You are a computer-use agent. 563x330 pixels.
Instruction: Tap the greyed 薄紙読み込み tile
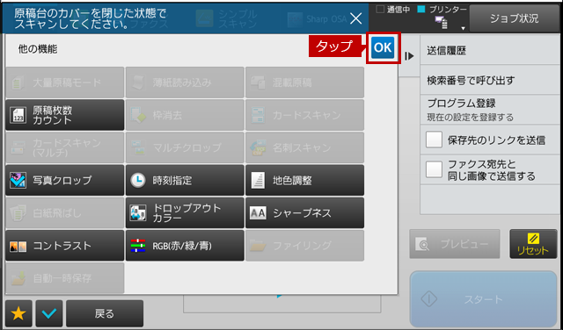point(185,82)
